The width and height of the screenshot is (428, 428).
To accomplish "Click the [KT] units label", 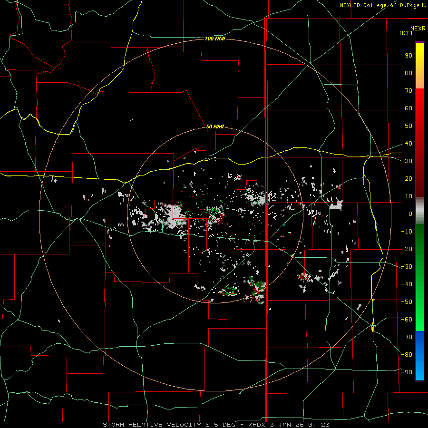I will (406, 33).
